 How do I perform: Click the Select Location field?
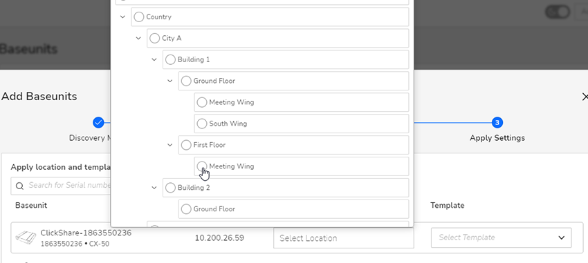click(x=344, y=238)
